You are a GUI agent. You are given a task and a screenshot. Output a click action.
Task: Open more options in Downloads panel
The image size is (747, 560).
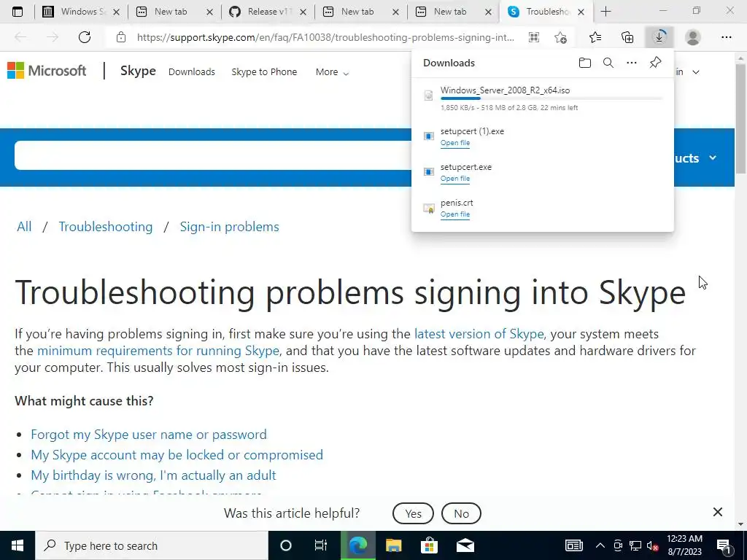click(632, 63)
